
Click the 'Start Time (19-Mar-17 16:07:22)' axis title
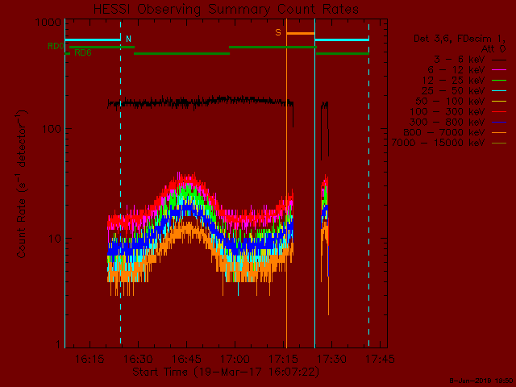(226, 372)
